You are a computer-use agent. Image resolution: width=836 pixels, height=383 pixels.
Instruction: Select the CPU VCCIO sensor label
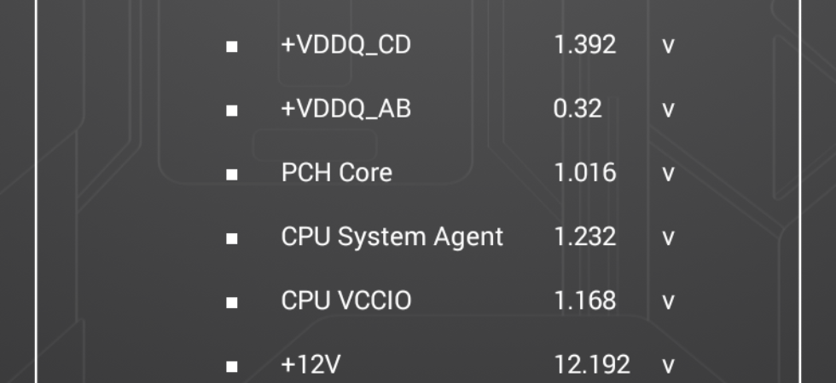[x=346, y=301]
